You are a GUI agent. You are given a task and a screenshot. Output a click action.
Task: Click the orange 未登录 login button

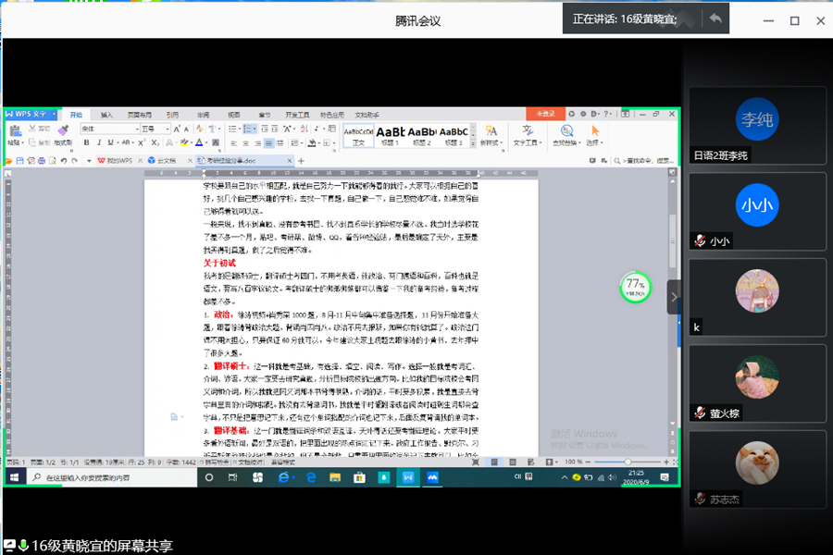(545, 114)
